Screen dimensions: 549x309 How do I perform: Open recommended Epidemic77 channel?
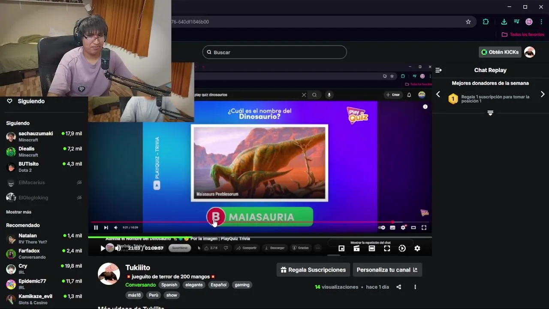tap(44, 284)
